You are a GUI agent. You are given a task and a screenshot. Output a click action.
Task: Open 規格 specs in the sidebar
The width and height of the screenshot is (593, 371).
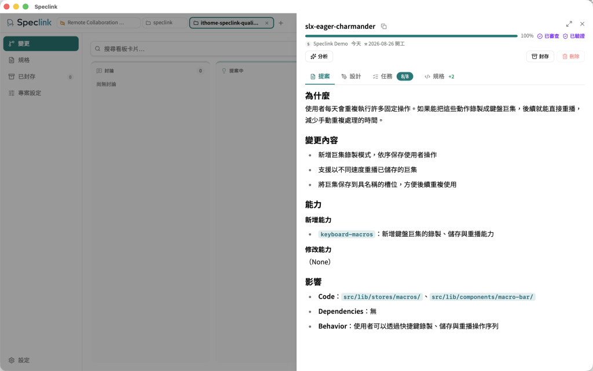pos(41,60)
